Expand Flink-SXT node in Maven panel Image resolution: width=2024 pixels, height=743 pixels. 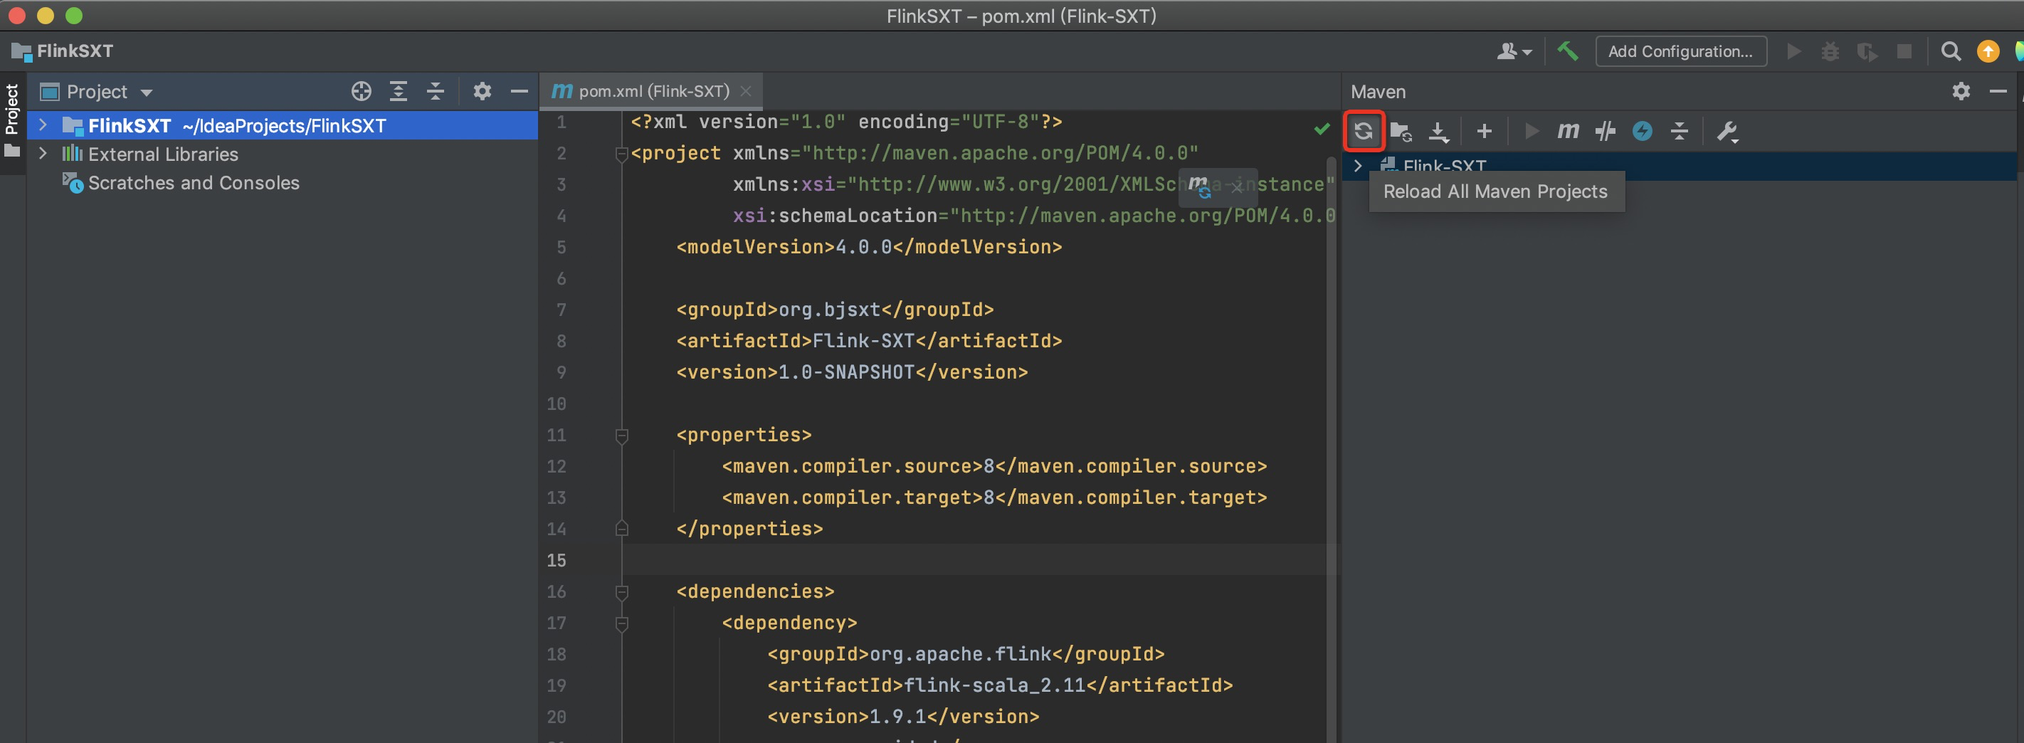coord(1358,166)
